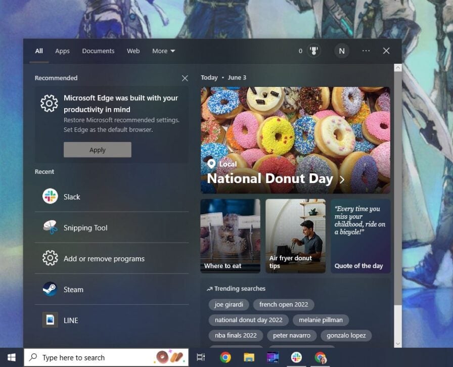
Task: Apply Microsoft recommended Edge settings
Action: click(x=97, y=150)
